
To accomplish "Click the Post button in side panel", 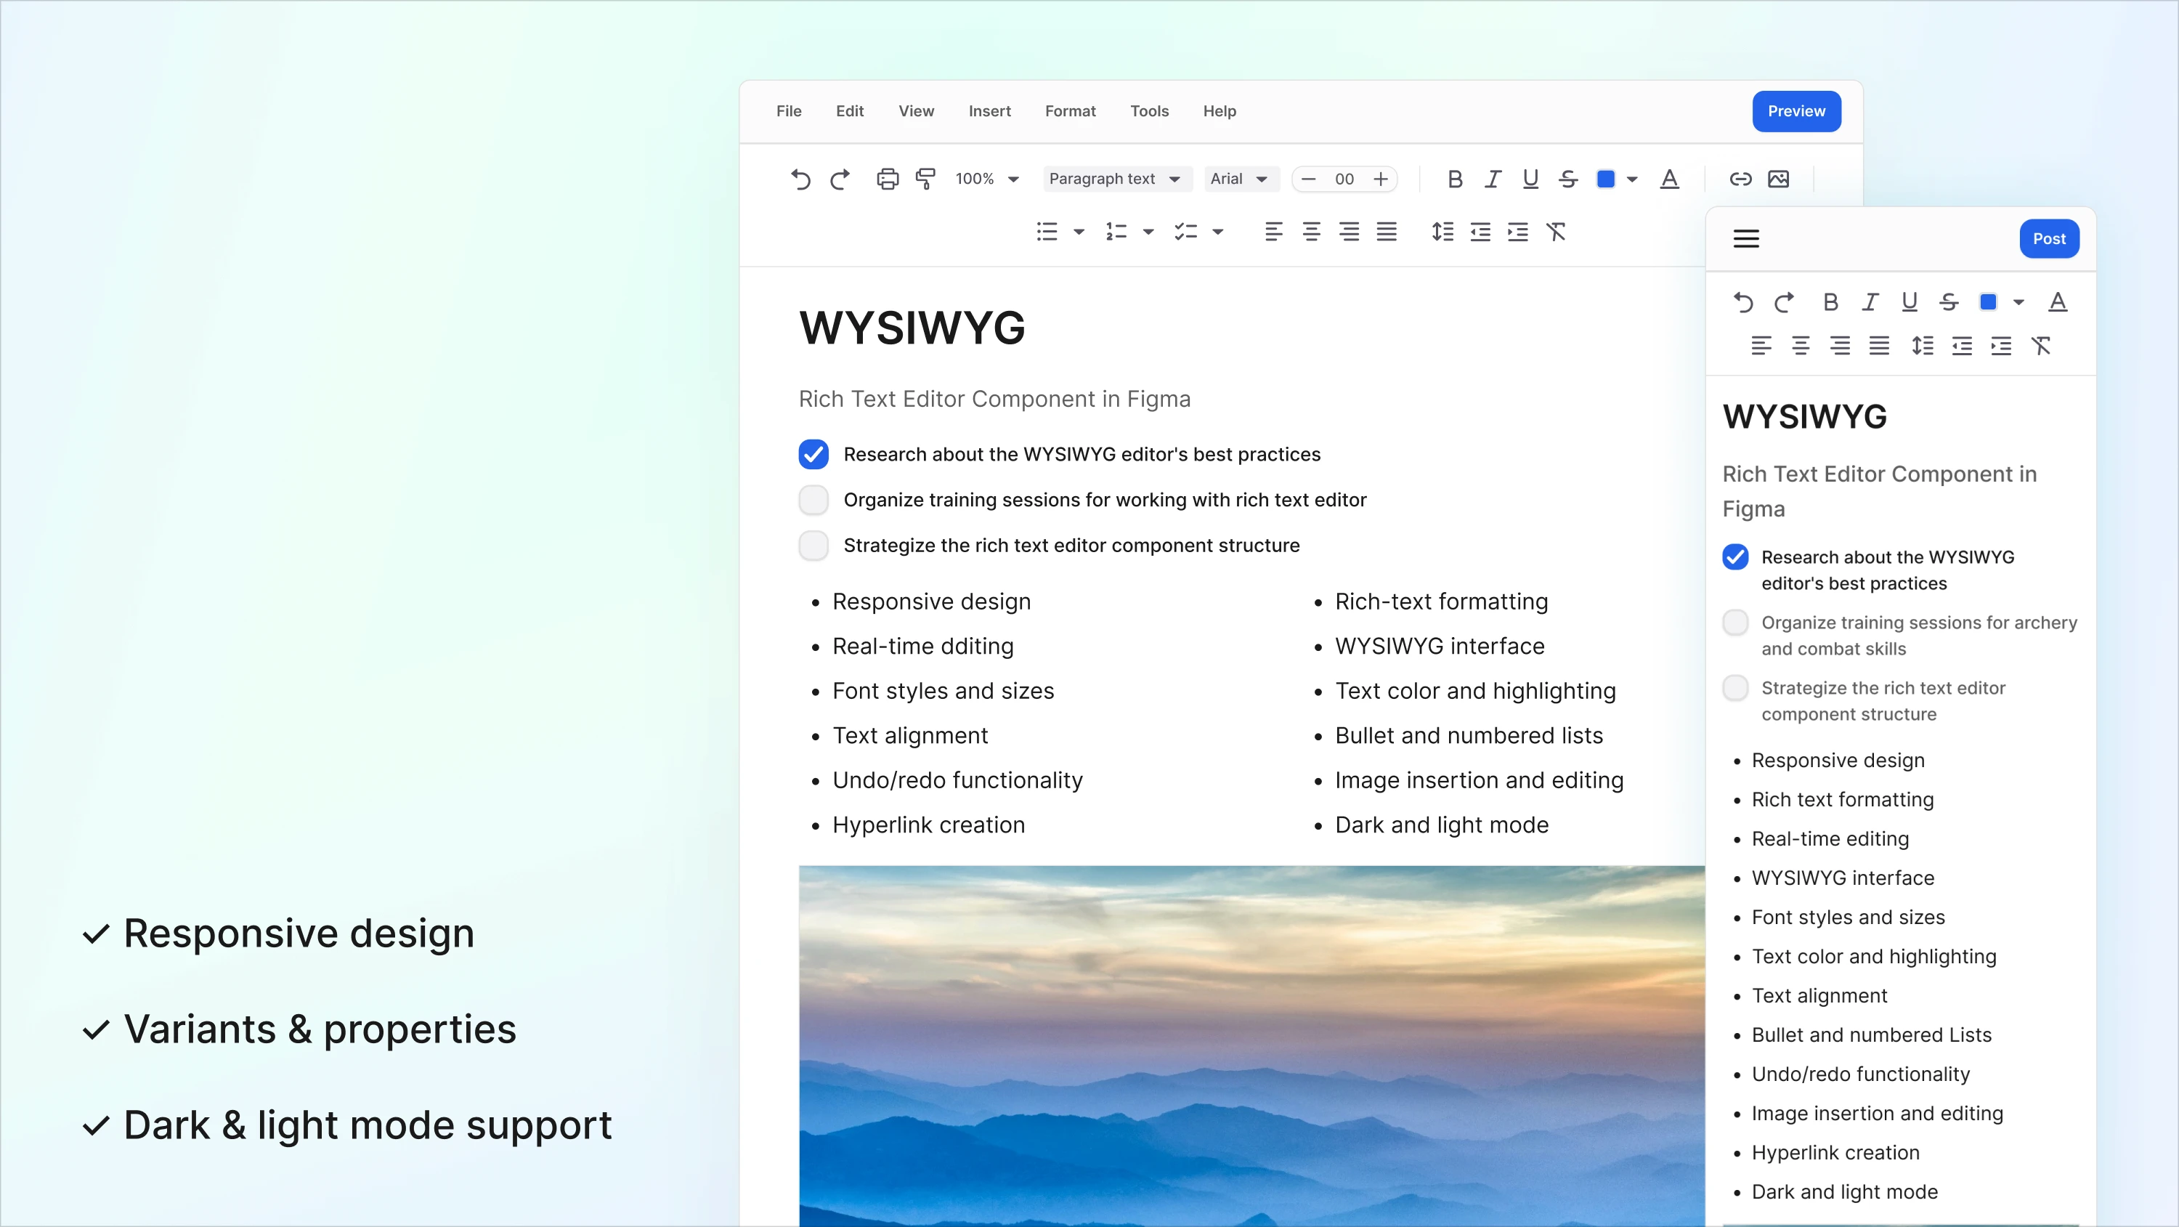I will point(2049,238).
